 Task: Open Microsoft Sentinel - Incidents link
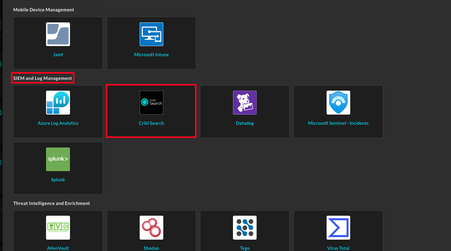click(x=338, y=123)
